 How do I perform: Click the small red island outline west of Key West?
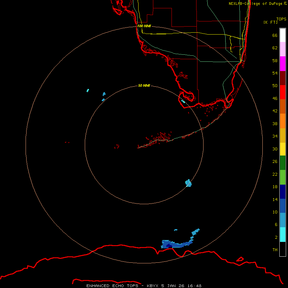tap(116, 147)
